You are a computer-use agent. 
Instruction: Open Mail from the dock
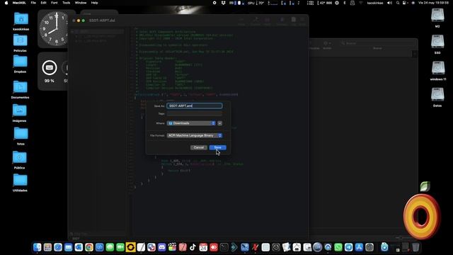point(68,247)
